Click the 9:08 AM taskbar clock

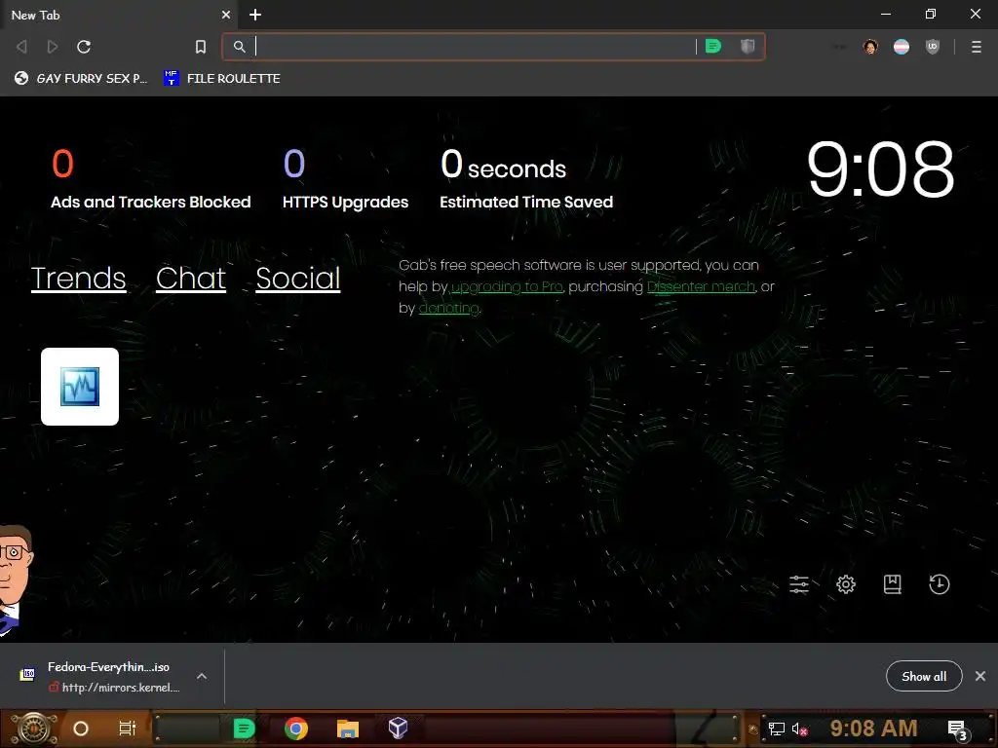point(873,729)
